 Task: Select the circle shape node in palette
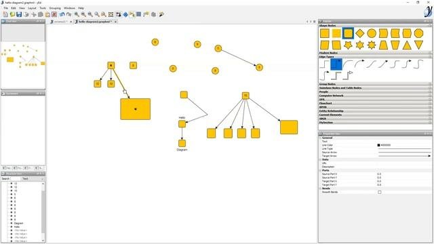(x=372, y=33)
